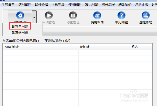Open 访问官网 menu item

[25, 5]
